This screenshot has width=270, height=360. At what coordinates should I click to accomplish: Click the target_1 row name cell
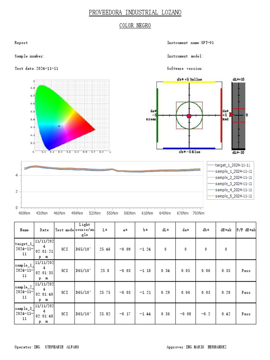pos(24,249)
